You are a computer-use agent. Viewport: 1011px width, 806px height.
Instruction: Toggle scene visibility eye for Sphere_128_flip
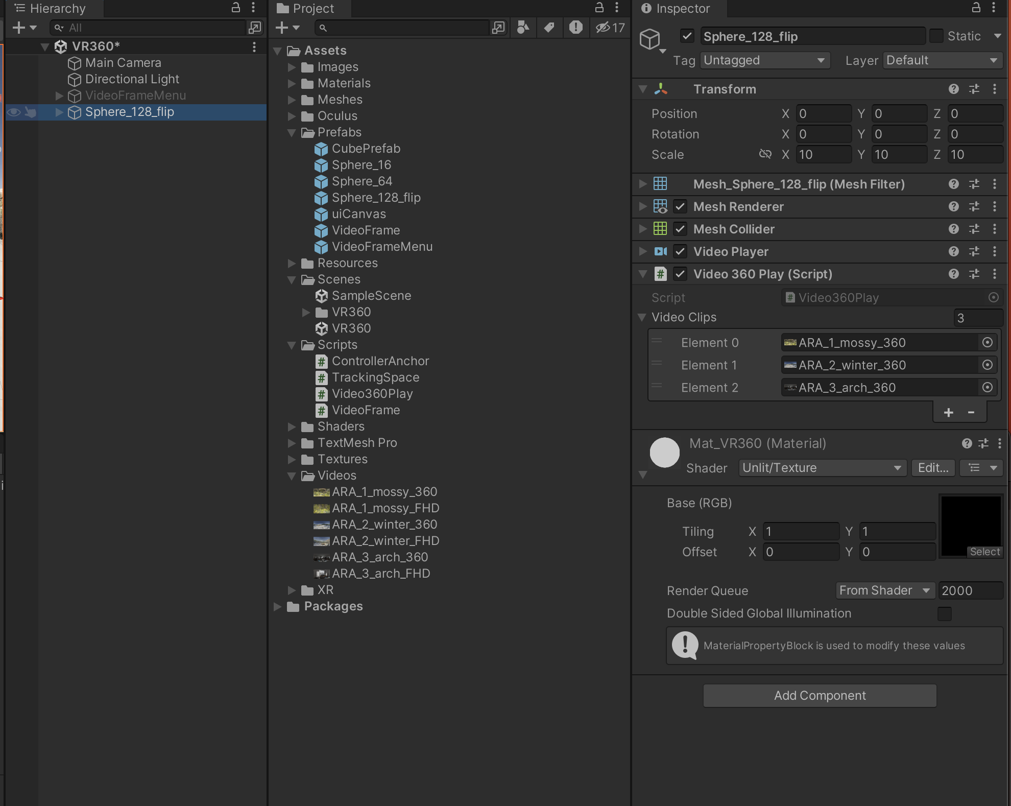coord(14,112)
